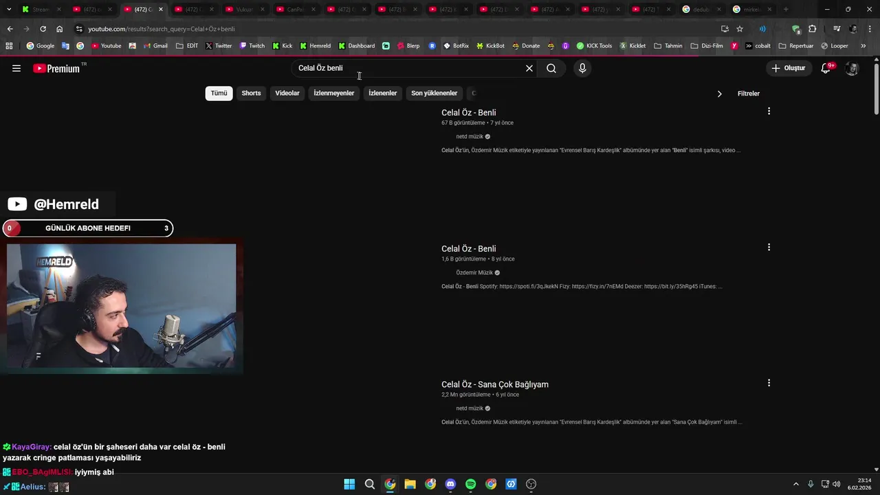Open a new tab with plus button

786,10
